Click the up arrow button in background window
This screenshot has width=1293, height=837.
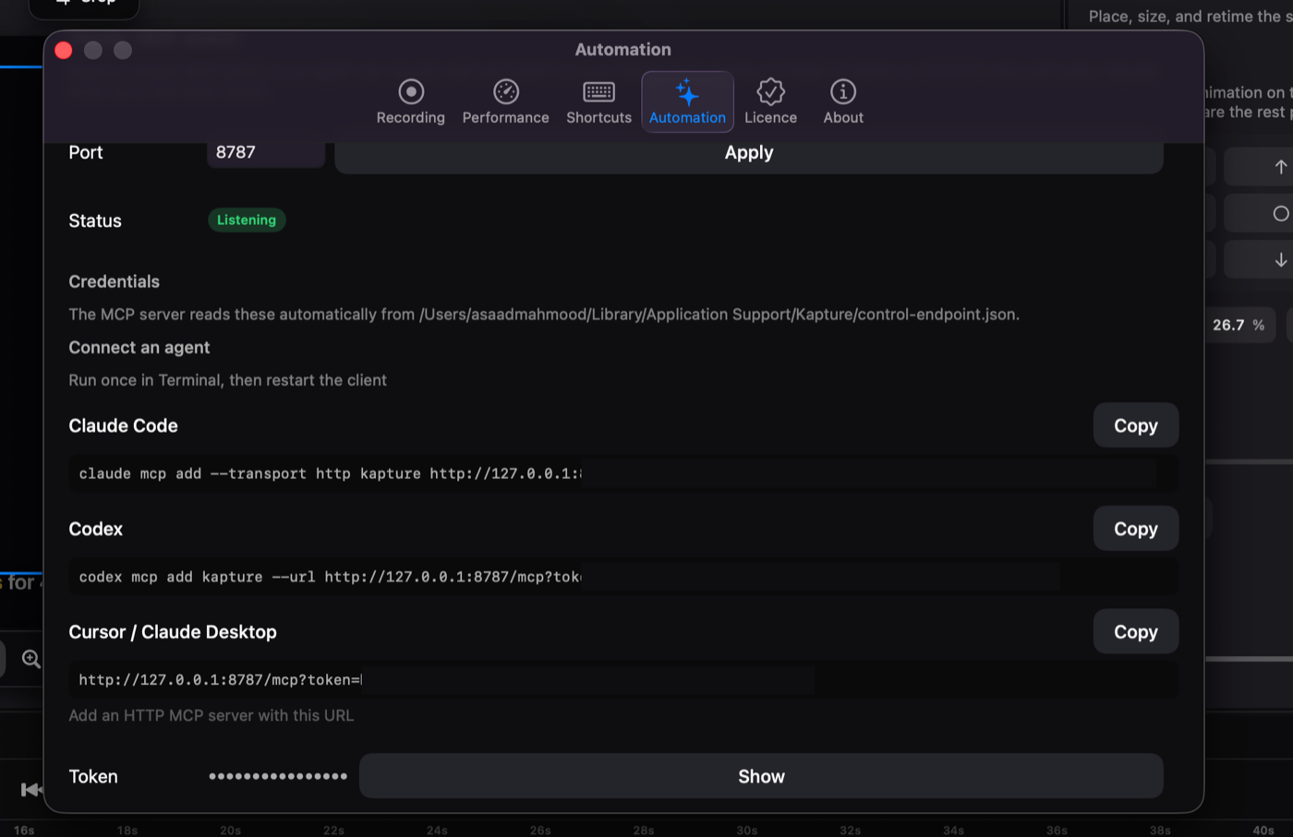pyautogui.click(x=1280, y=167)
